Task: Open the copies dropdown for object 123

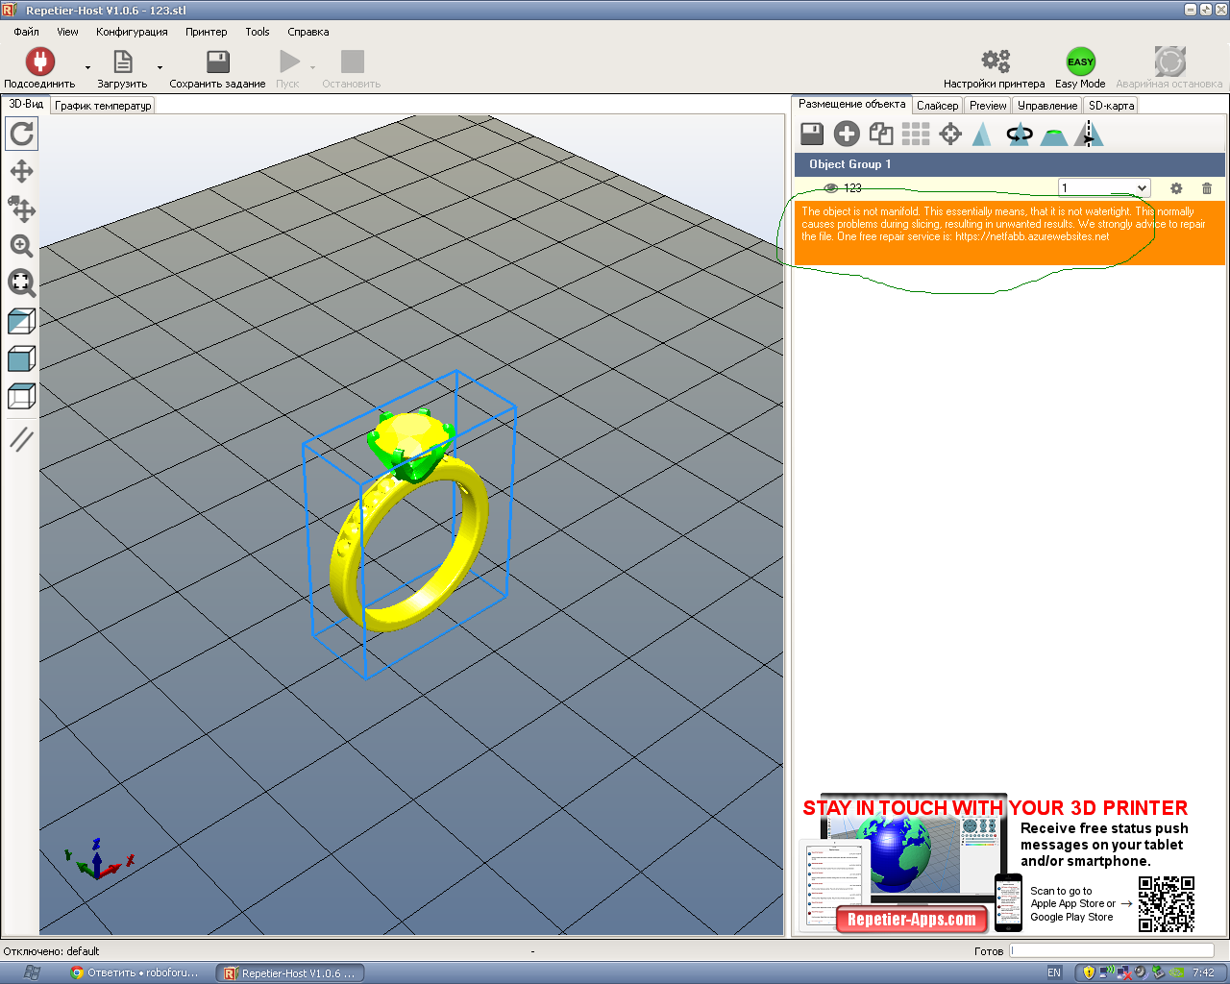Action: (1142, 188)
